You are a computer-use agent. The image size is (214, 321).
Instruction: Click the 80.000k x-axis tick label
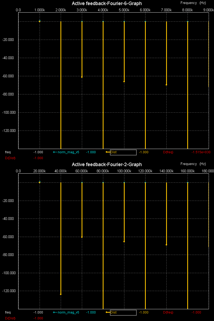(x=103, y=171)
